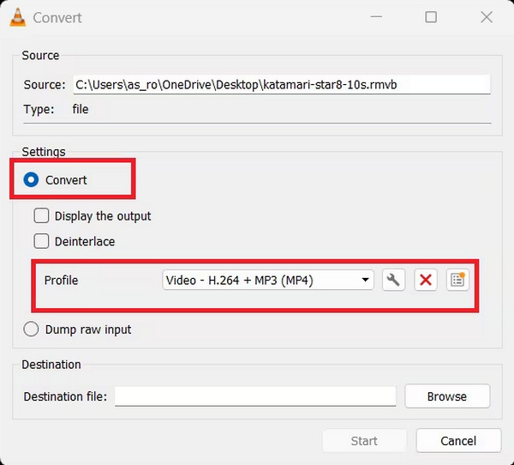Click the Cancel button
The image size is (514, 465).
pos(458,441)
